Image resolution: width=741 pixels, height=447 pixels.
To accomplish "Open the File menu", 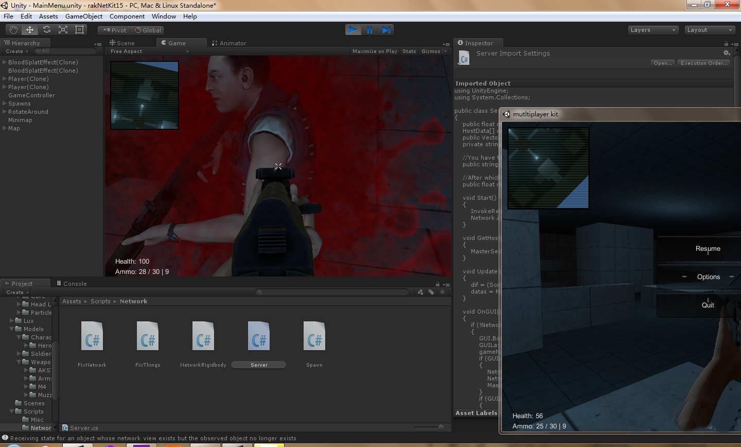I will click(x=9, y=16).
